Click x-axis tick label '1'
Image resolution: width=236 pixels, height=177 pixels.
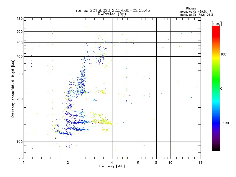pyautogui.click(x=24, y=163)
